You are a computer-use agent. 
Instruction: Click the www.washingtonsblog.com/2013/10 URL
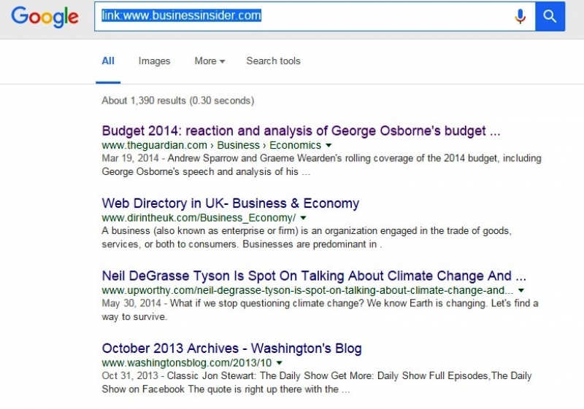pos(187,363)
